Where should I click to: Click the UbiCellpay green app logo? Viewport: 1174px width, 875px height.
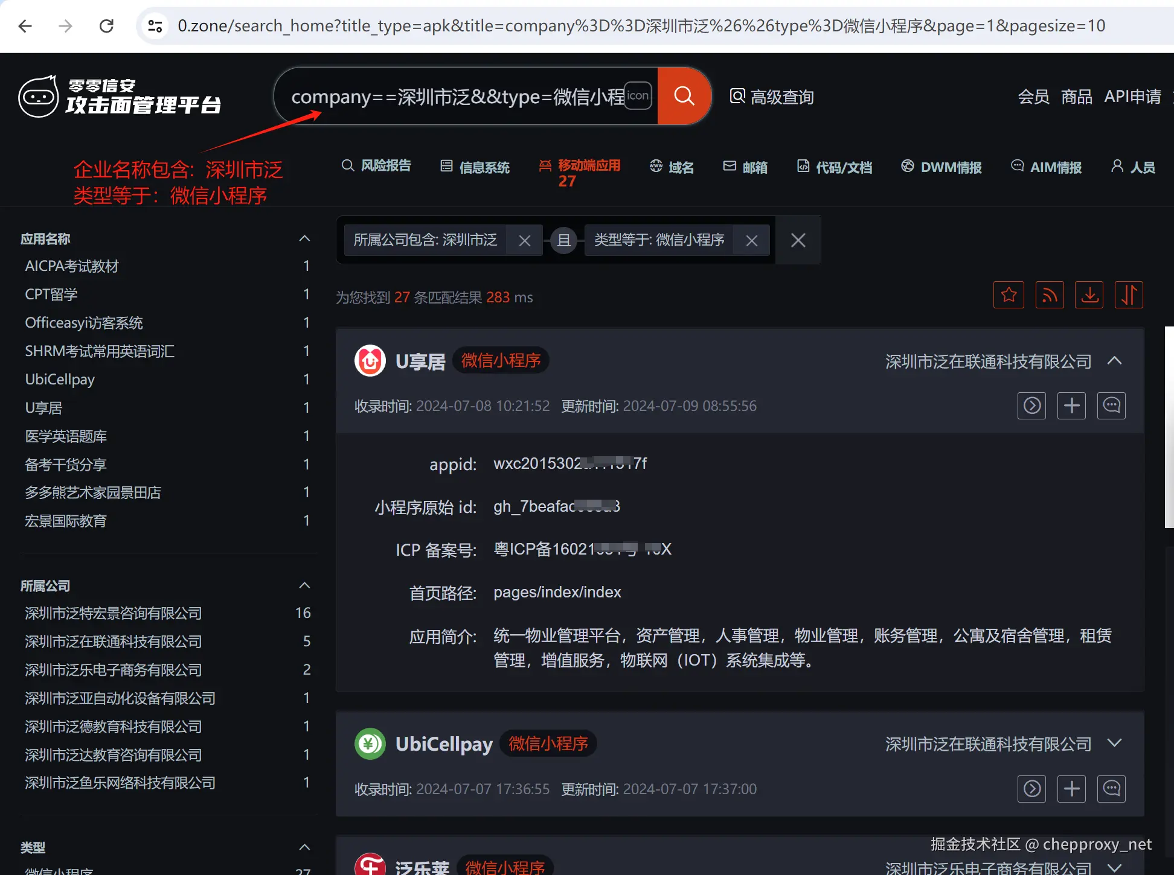pos(370,744)
